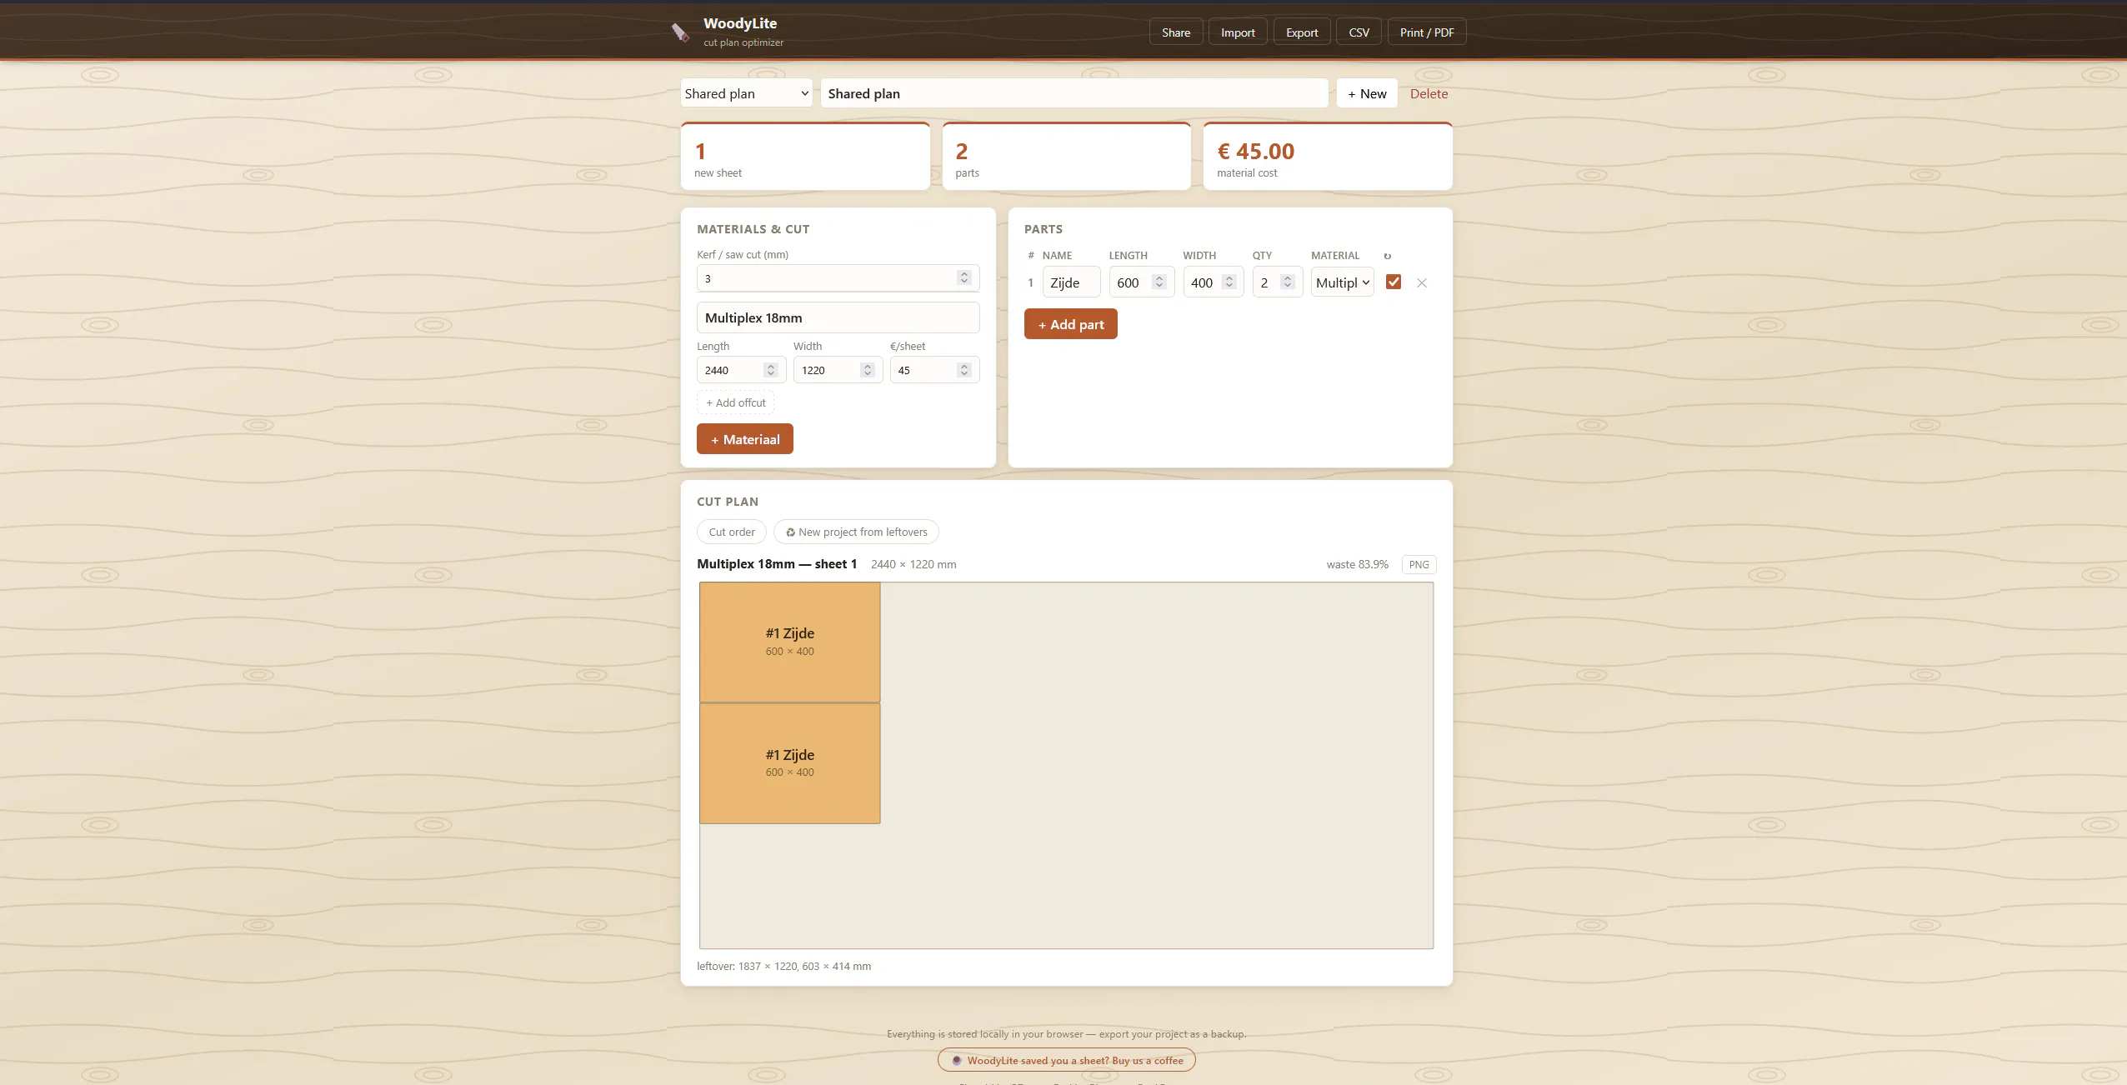The width and height of the screenshot is (2127, 1085).
Task: Download the plan as CSV
Action: coord(1359,32)
